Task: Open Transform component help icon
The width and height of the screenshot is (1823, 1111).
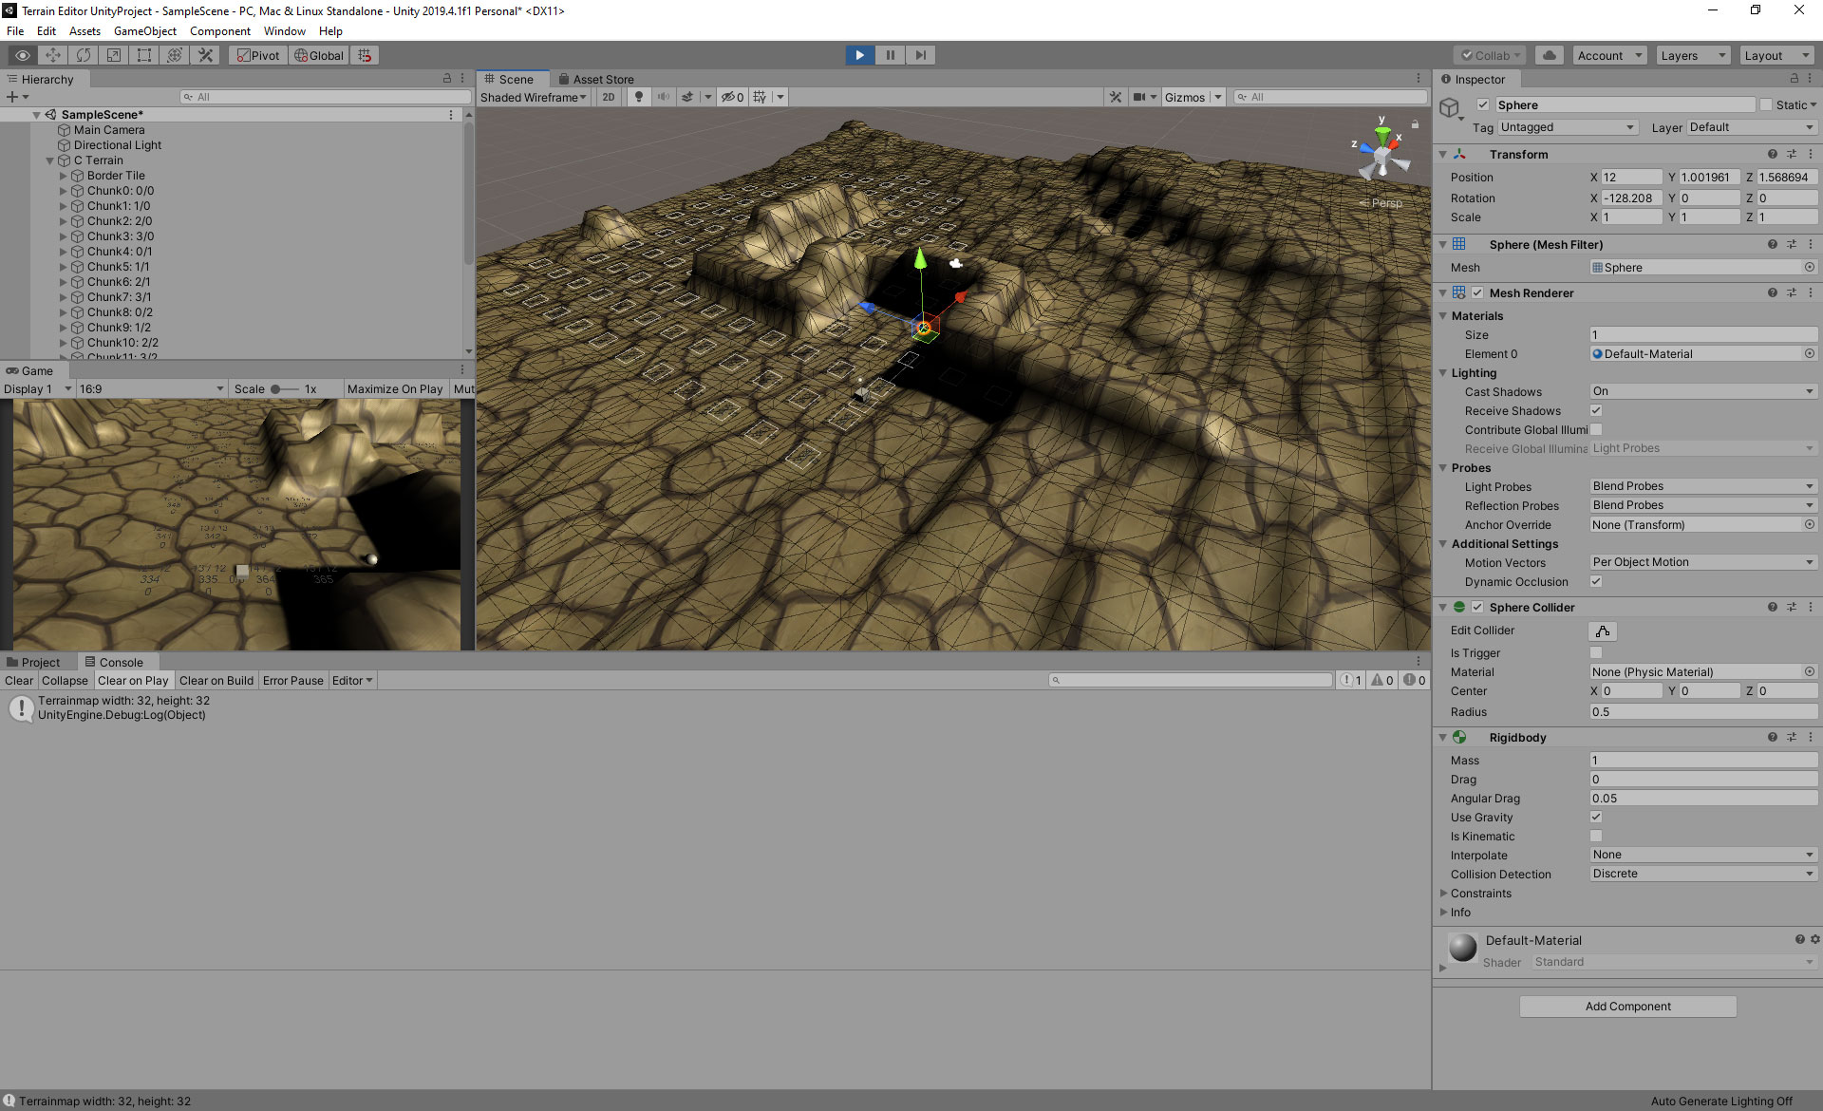Action: (1772, 154)
